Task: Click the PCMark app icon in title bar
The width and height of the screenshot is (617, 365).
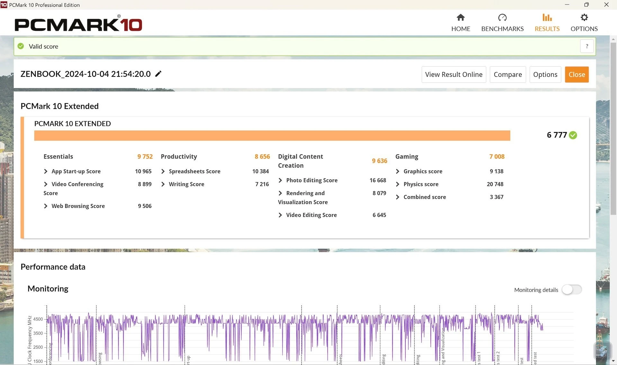Action: 4,5
